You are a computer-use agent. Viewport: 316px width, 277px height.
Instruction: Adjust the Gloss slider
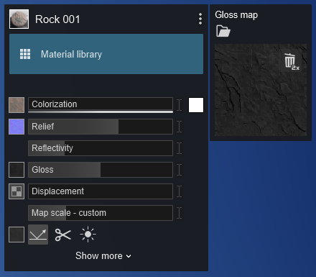[101, 170]
